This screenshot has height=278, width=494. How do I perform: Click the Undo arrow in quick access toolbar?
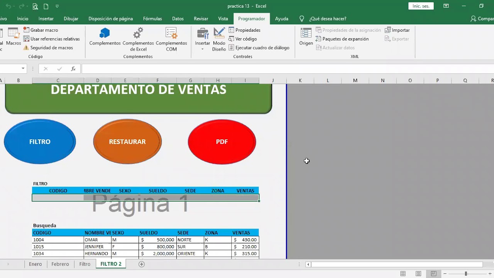(8, 6)
